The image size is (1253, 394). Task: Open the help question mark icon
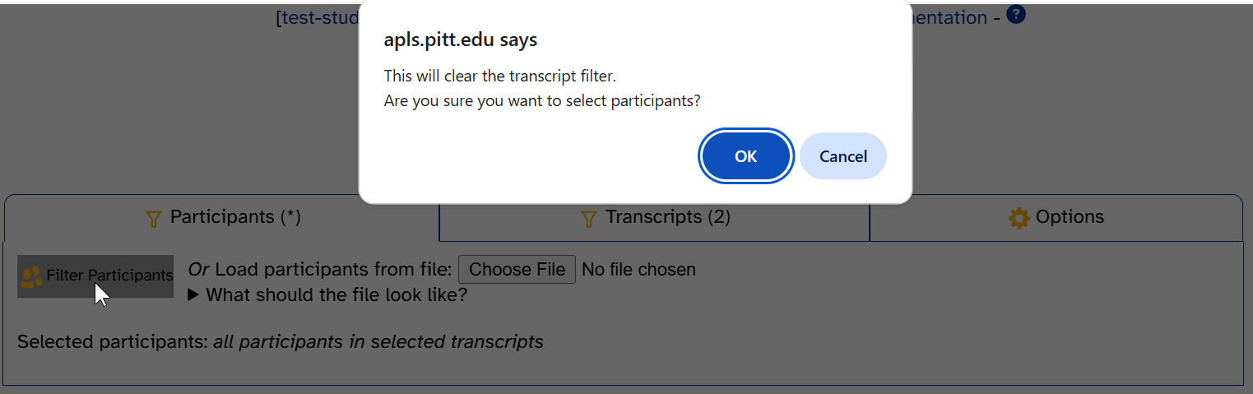click(1016, 15)
